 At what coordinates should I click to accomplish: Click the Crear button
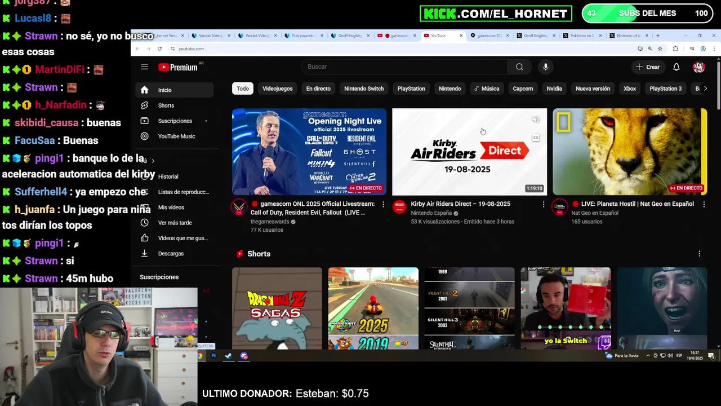point(647,67)
